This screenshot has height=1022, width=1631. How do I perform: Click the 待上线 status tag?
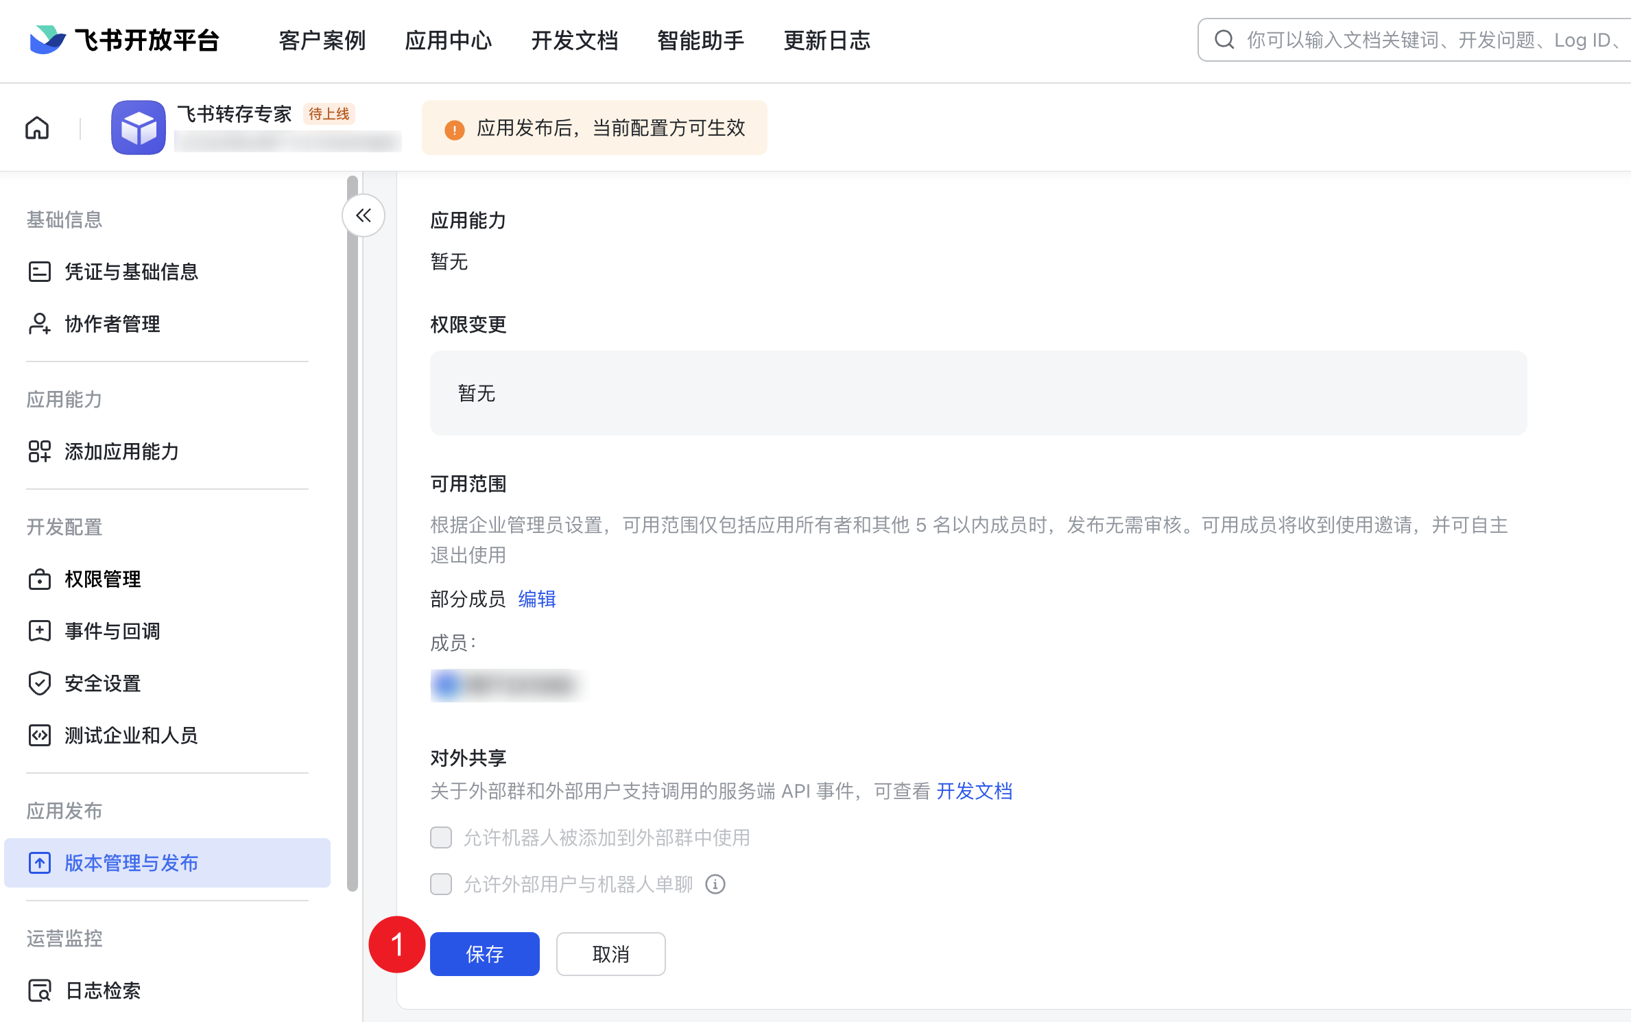pos(329,114)
